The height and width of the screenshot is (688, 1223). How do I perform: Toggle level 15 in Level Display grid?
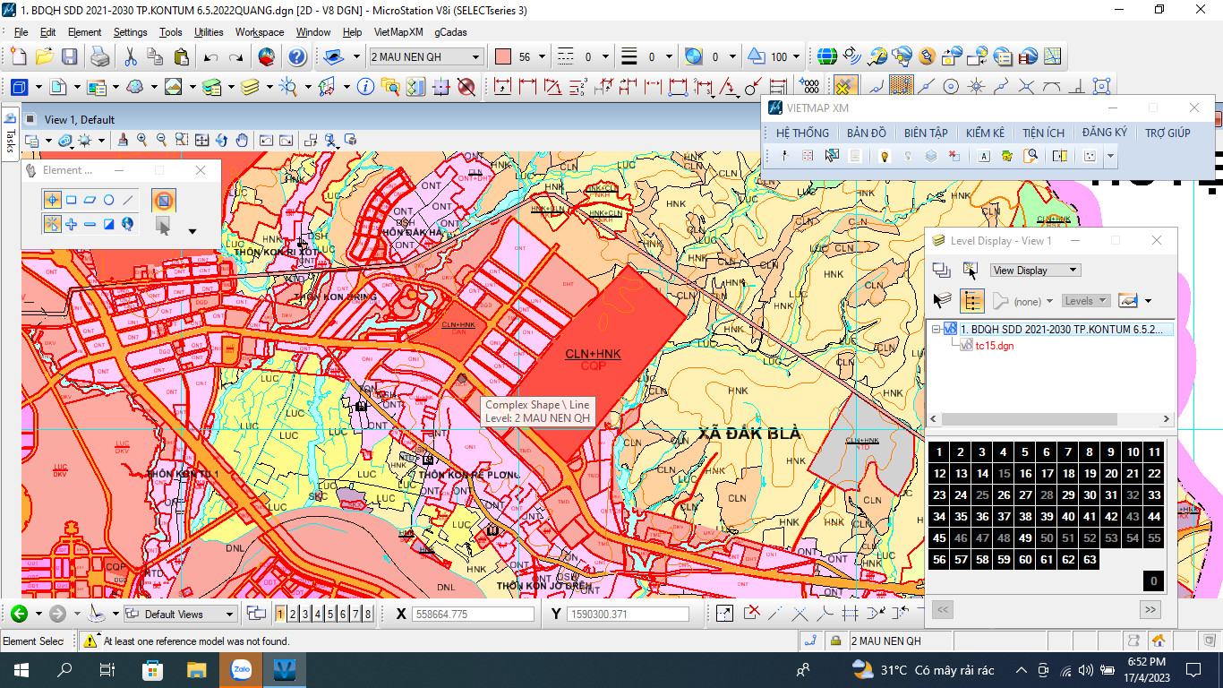pyautogui.click(x=1004, y=474)
